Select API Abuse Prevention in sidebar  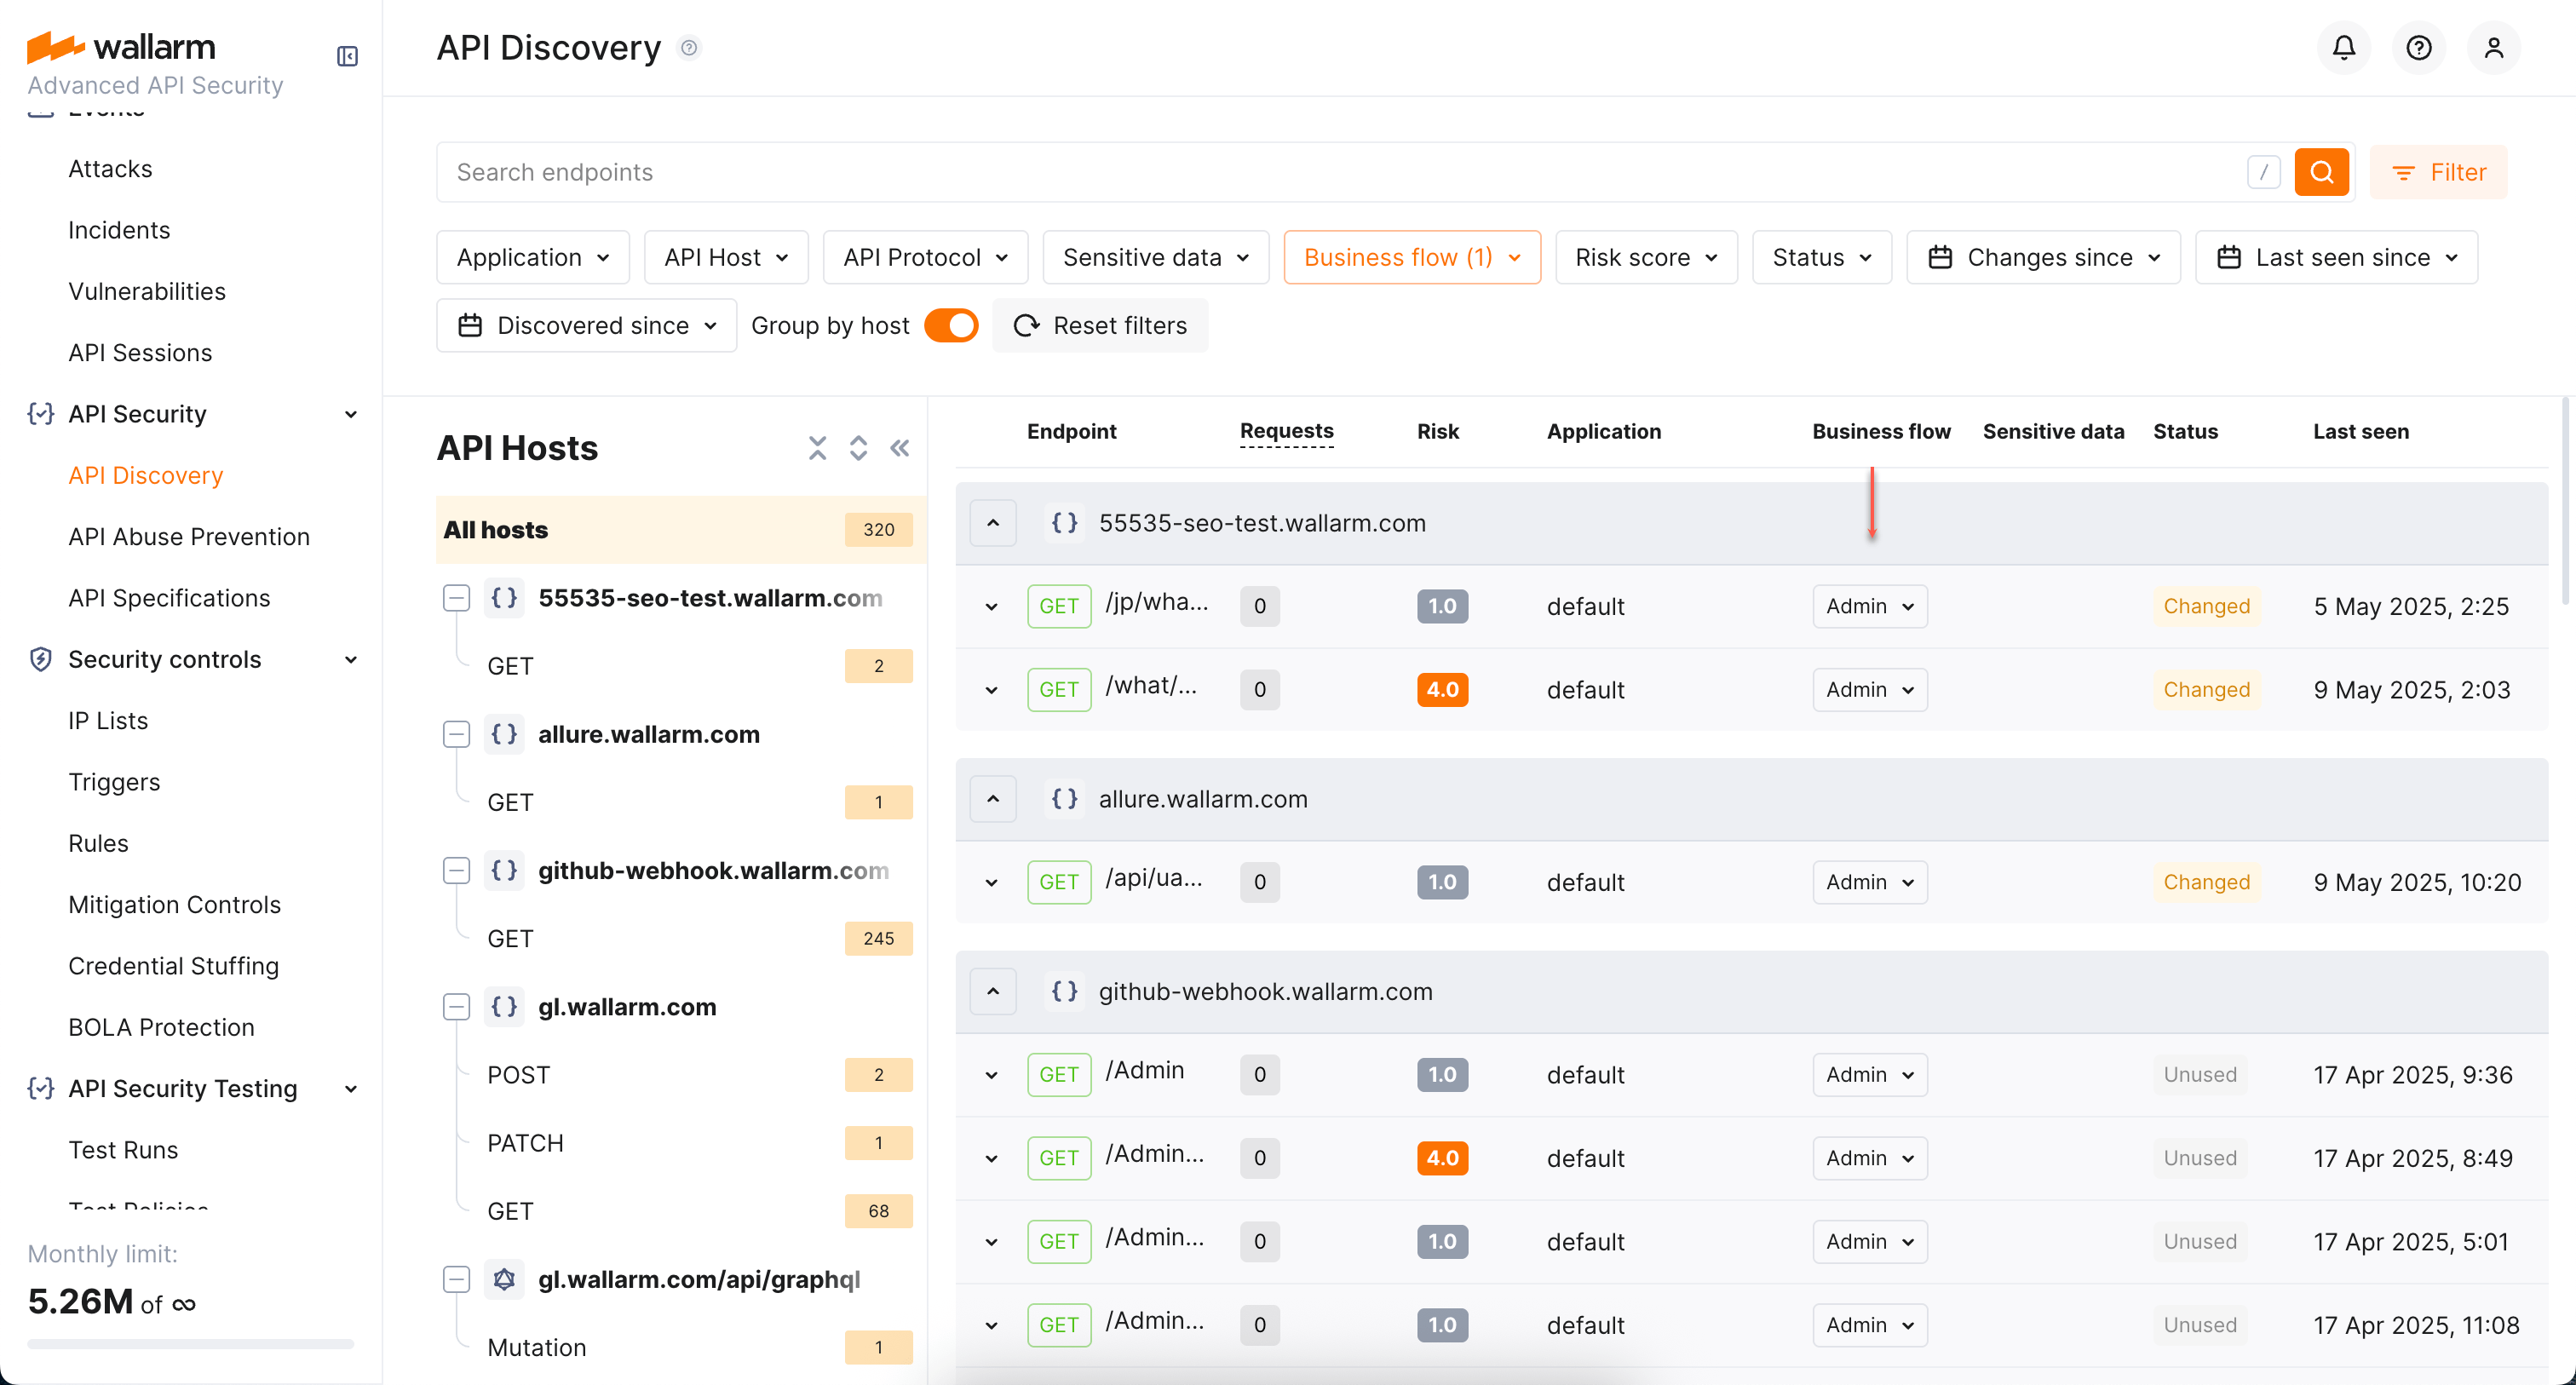click(x=189, y=536)
